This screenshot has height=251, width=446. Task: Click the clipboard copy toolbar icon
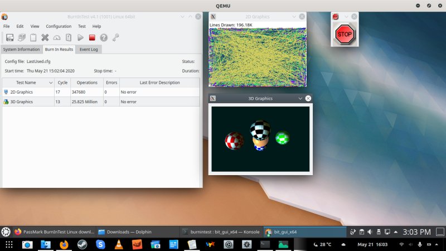pyautogui.click(x=33, y=37)
